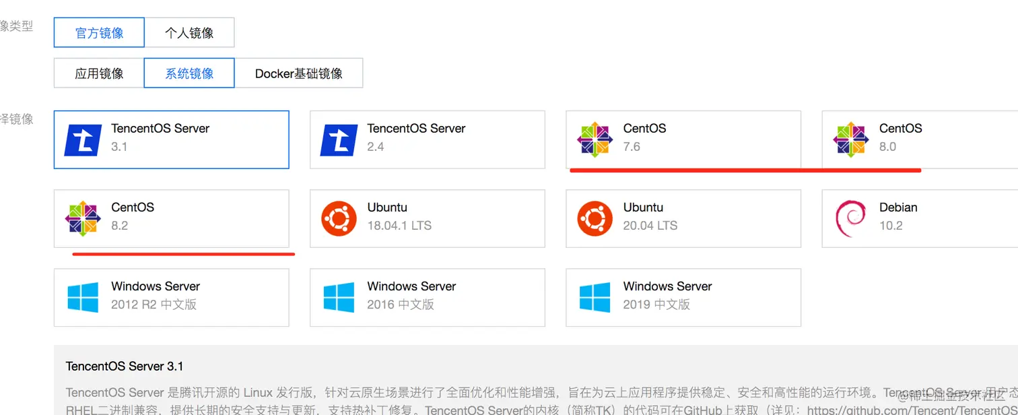Image resolution: width=1018 pixels, height=415 pixels.
Task: Click the Debian version text 10.2
Action: (x=891, y=226)
